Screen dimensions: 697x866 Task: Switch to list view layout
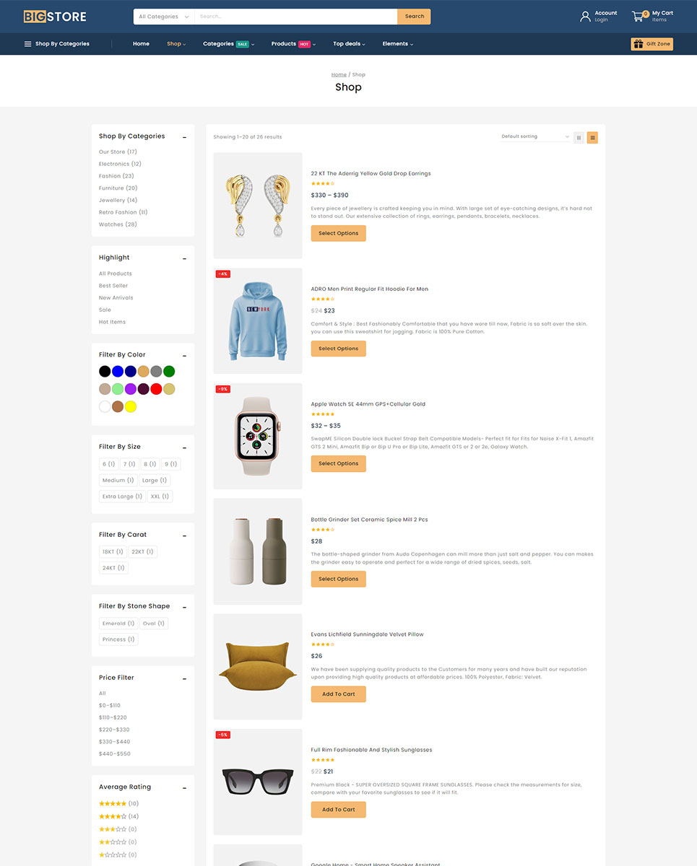point(592,137)
